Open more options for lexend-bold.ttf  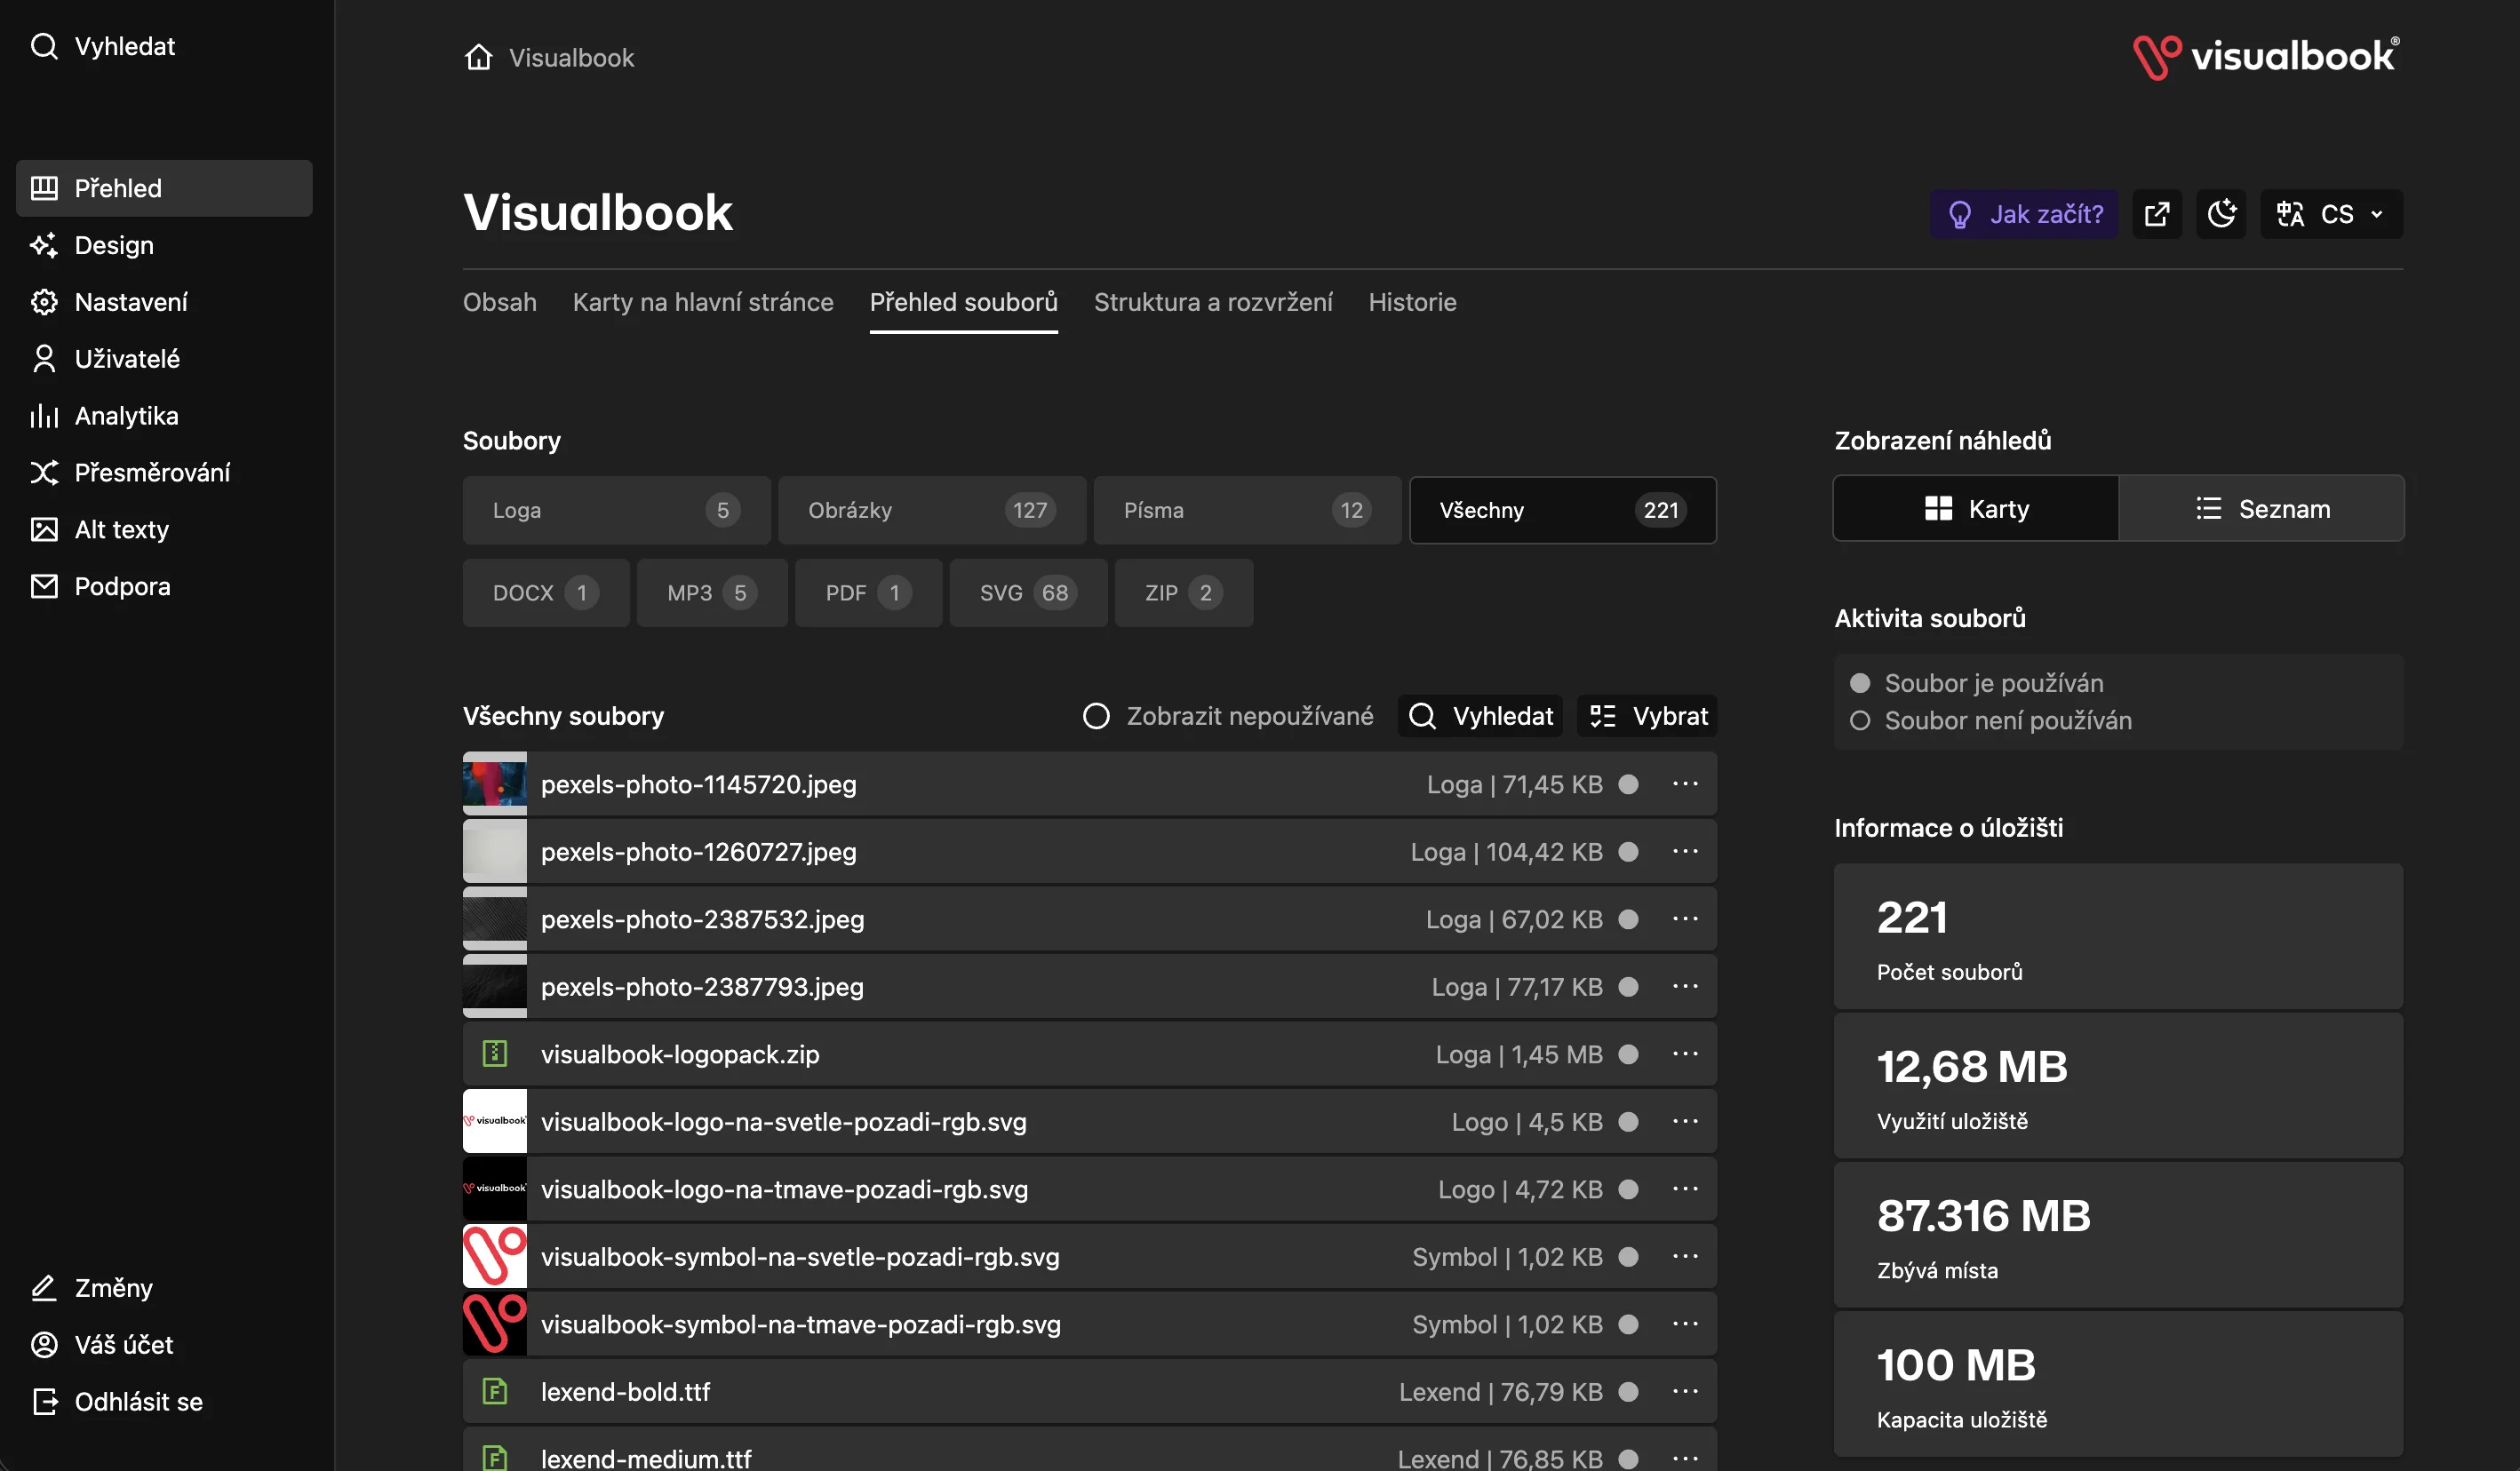(x=1686, y=1391)
